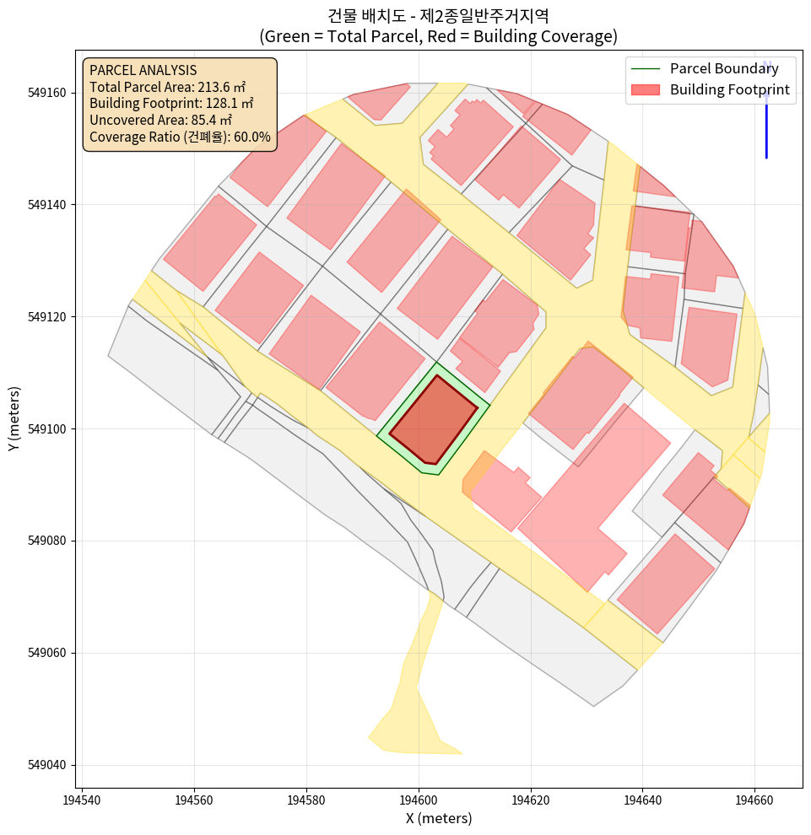Click the 549160 y-axis tick label
Viewport: 811px width, 835px height.
(51, 93)
